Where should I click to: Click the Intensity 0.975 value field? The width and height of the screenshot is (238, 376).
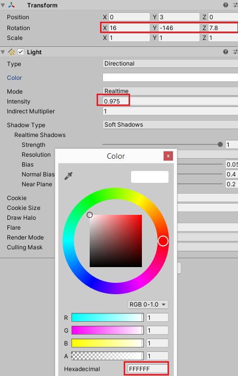pos(170,101)
